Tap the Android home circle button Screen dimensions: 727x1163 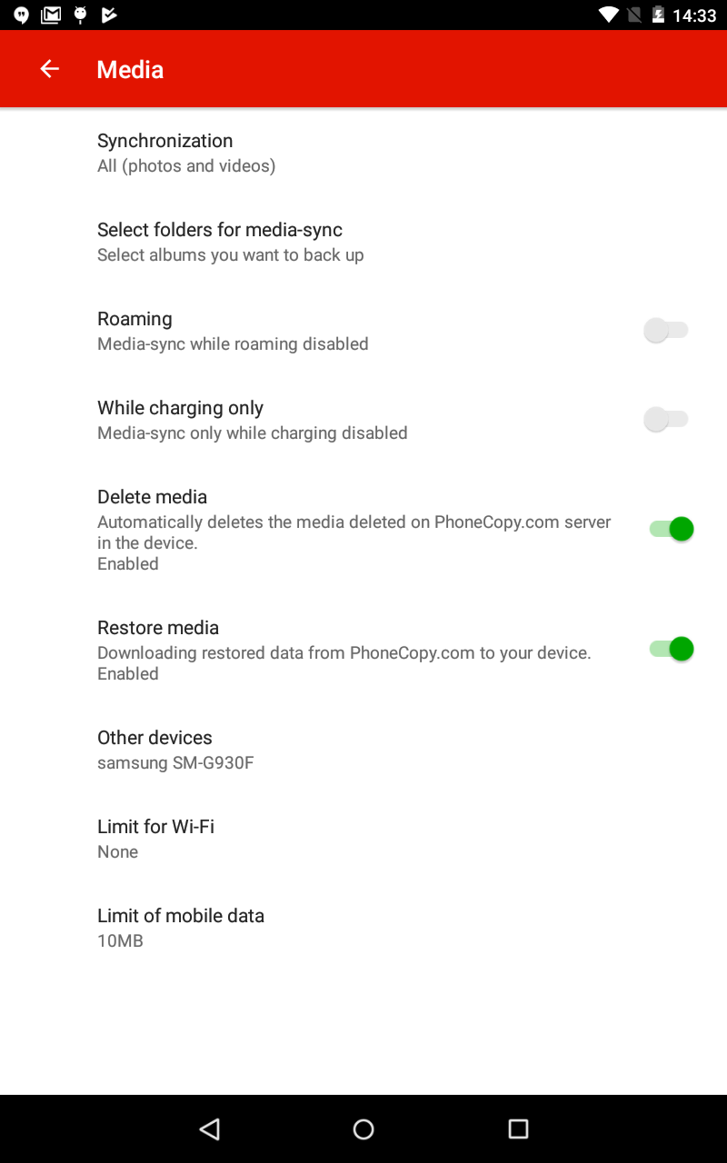363,1128
